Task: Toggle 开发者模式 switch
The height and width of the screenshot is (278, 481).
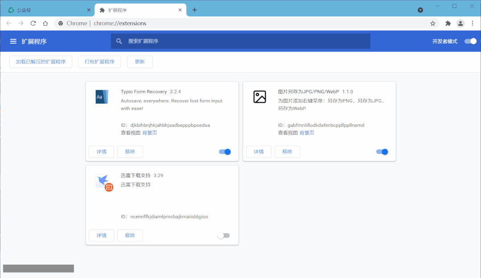Action: pos(471,41)
